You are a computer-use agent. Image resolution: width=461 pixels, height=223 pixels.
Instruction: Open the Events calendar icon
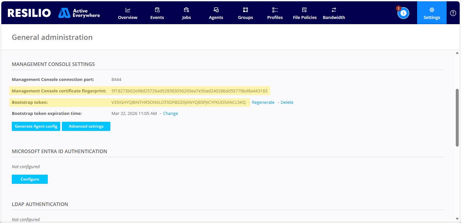(157, 10)
